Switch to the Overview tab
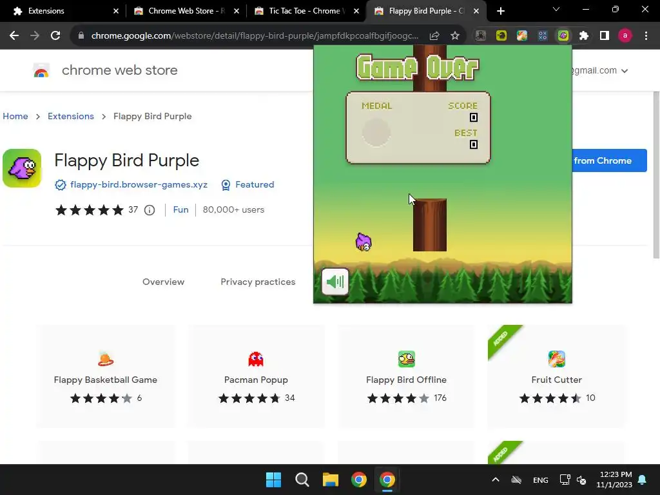Screen dimensions: 660x495 point(163,282)
